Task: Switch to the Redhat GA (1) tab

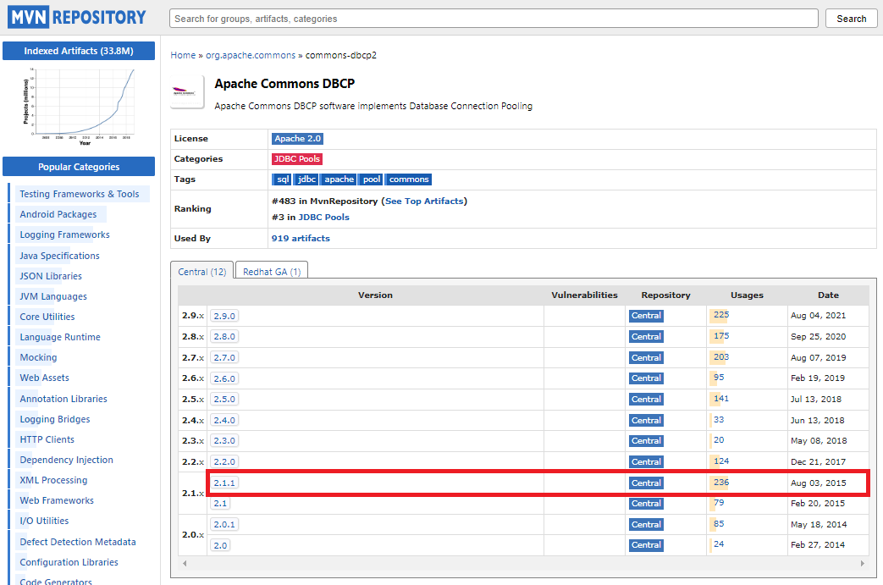Action: pos(272,272)
